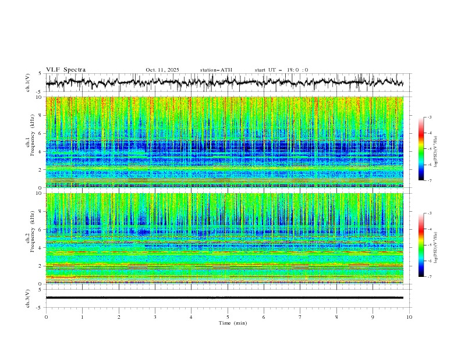461x356 pixels.
Task: Click the upper color scale bar for ch.1
Action: point(421,149)
